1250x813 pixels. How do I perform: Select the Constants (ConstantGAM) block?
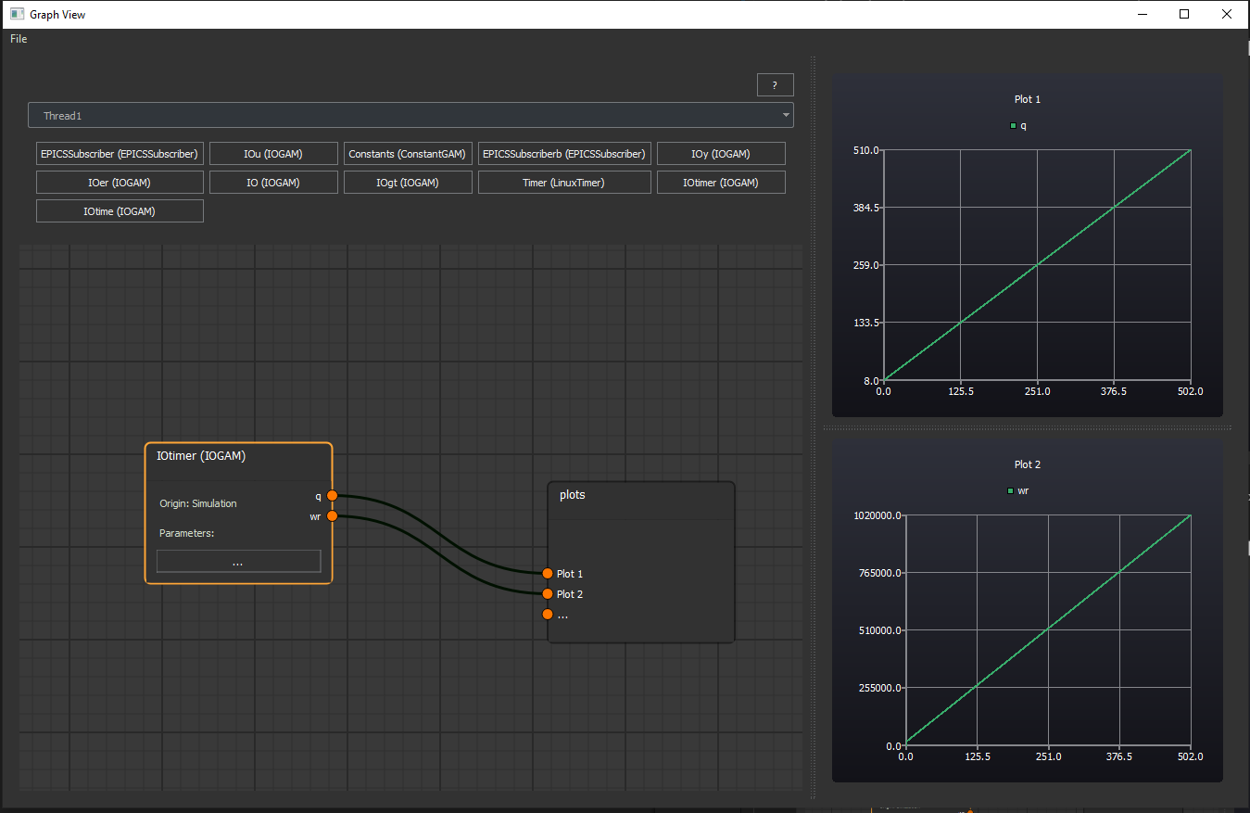pyautogui.click(x=408, y=153)
